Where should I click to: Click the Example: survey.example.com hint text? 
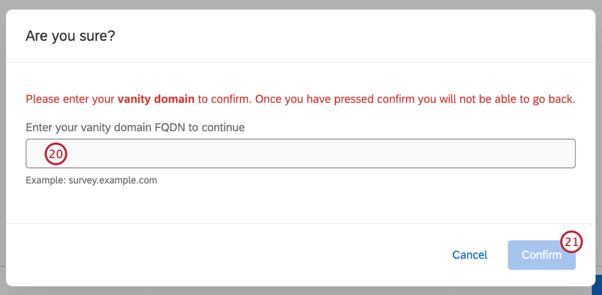pyautogui.click(x=91, y=180)
